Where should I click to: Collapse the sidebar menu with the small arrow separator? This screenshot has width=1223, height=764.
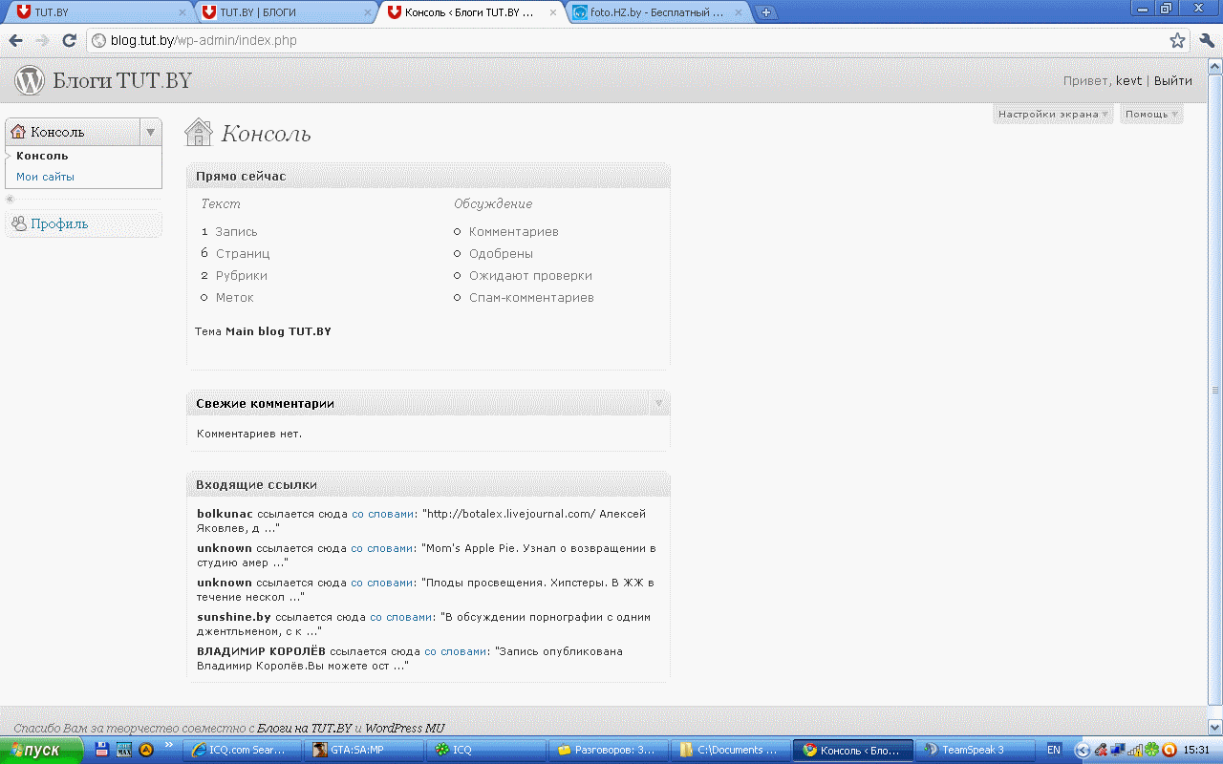point(11,199)
